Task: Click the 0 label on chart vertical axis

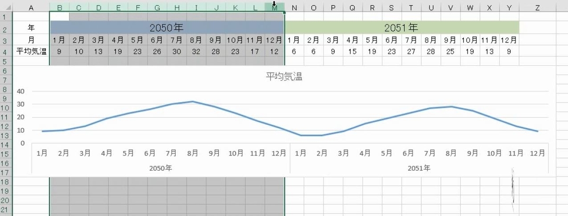Action: tap(23, 143)
